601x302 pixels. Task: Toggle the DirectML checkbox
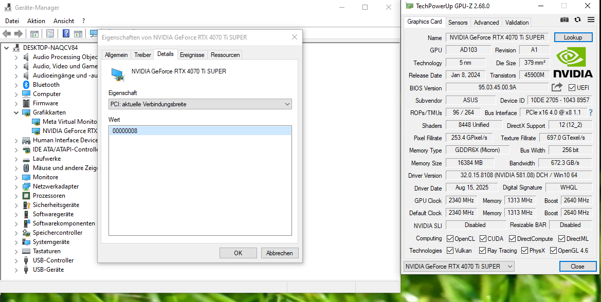pyautogui.click(x=561, y=238)
